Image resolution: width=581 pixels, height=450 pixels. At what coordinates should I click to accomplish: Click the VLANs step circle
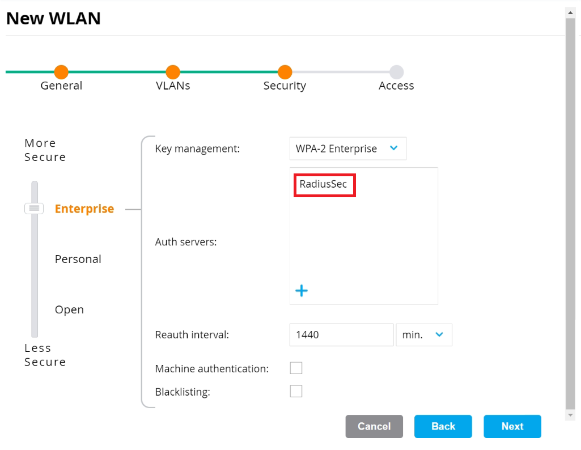pyautogui.click(x=173, y=72)
